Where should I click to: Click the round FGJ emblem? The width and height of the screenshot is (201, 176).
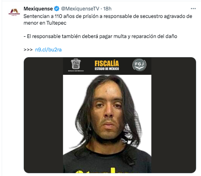tap(139, 65)
